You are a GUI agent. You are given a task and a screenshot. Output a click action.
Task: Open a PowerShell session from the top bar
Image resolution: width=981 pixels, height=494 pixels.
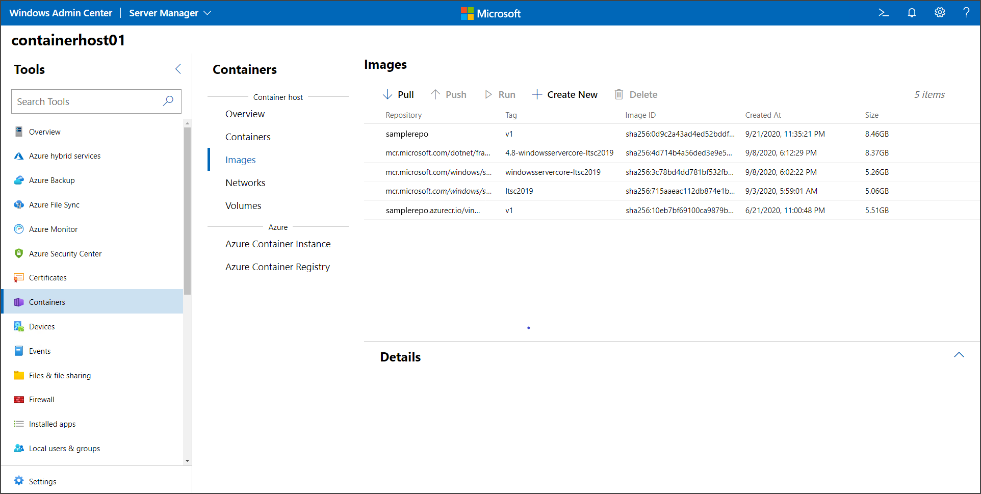point(884,13)
